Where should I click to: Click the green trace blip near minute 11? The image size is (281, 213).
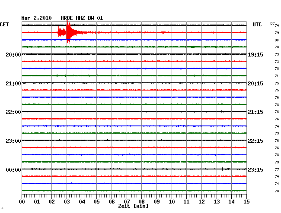coord(193,47)
